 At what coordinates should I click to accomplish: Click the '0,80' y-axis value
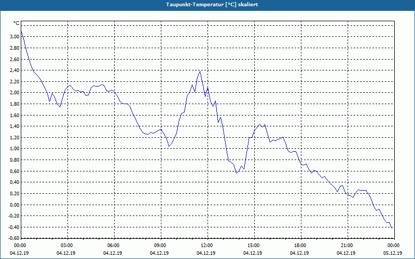click(15, 160)
